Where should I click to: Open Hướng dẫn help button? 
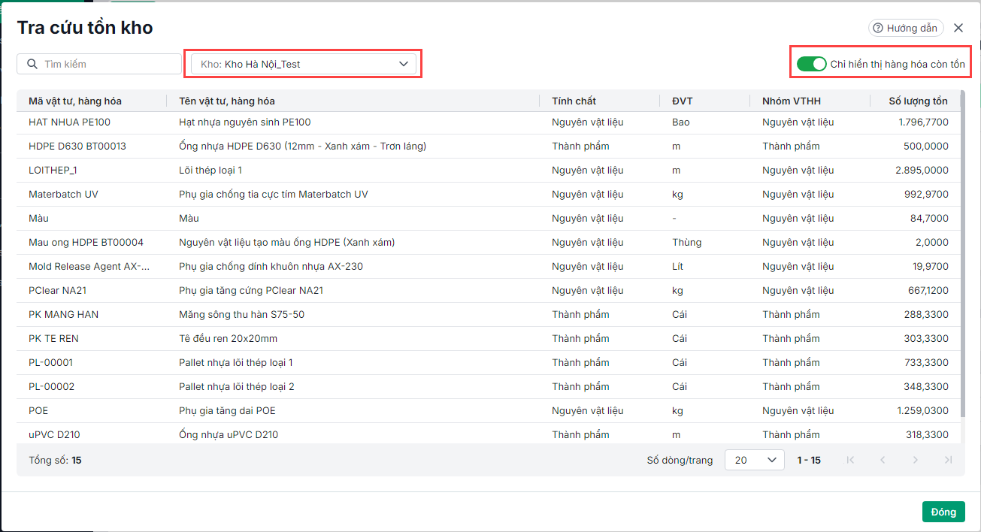click(x=906, y=28)
